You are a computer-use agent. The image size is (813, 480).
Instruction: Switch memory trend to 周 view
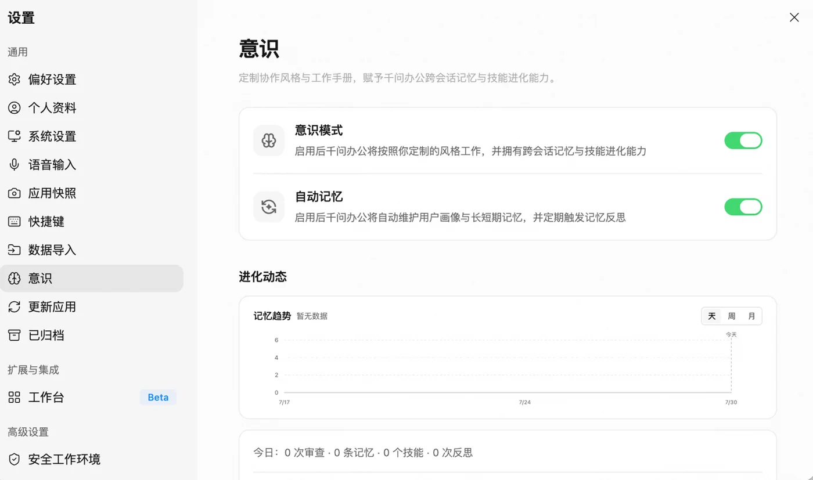[x=732, y=316]
